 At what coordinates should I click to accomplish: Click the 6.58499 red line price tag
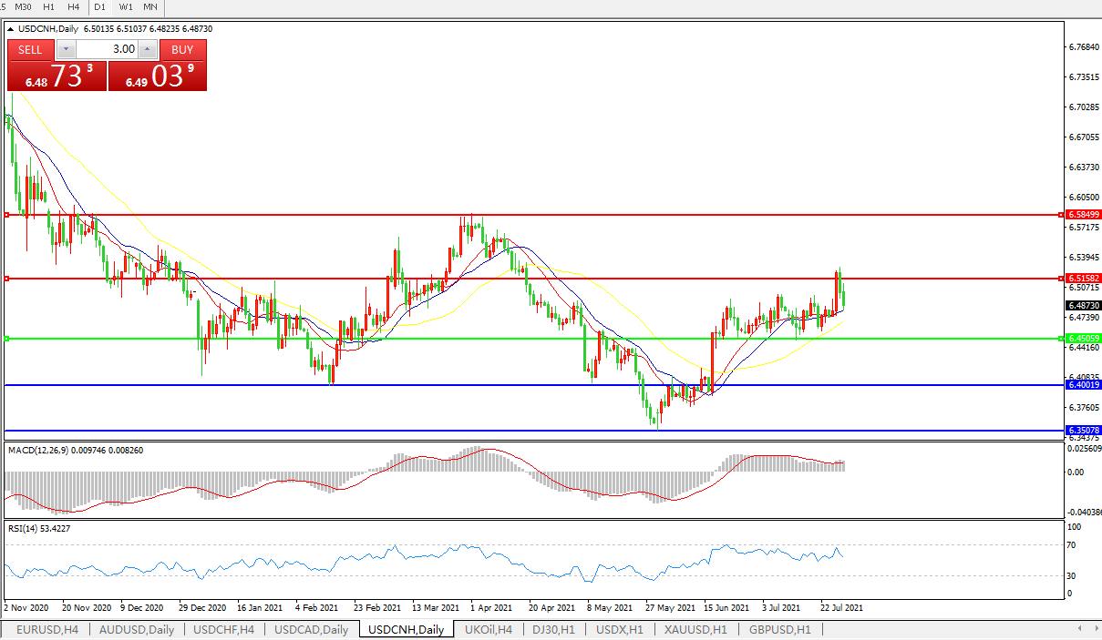tap(1083, 214)
